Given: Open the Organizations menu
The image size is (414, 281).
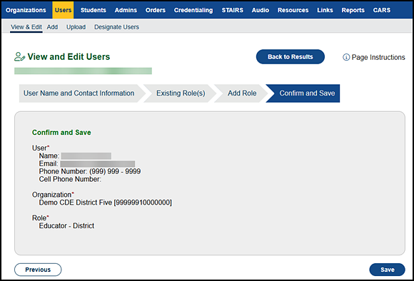Looking at the screenshot, I should [x=26, y=10].
